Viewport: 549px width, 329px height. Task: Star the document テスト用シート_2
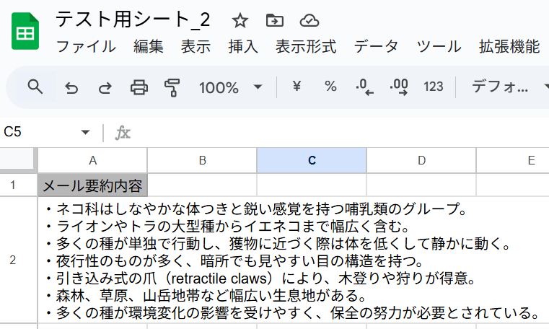240,21
